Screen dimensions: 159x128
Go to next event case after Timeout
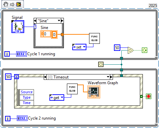pos(111,77)
